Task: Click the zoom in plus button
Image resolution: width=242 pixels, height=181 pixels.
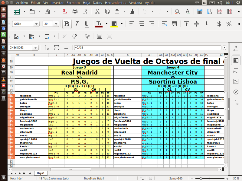Action: pyautogui.click(x=227, y=179)
